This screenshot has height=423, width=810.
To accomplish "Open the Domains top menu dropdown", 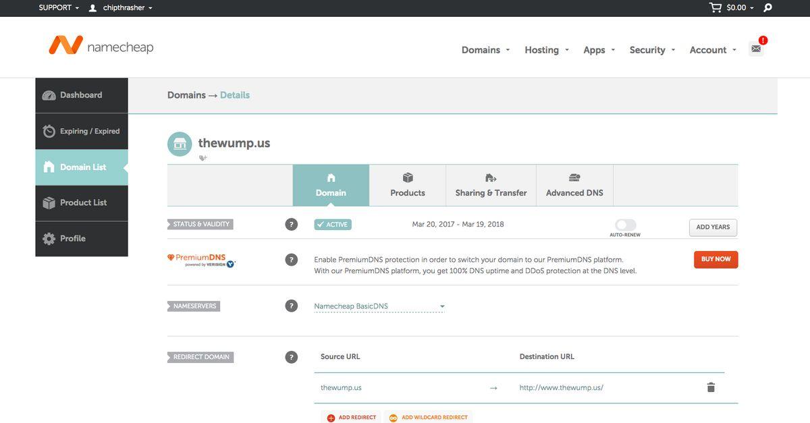I will coord(485,50).
